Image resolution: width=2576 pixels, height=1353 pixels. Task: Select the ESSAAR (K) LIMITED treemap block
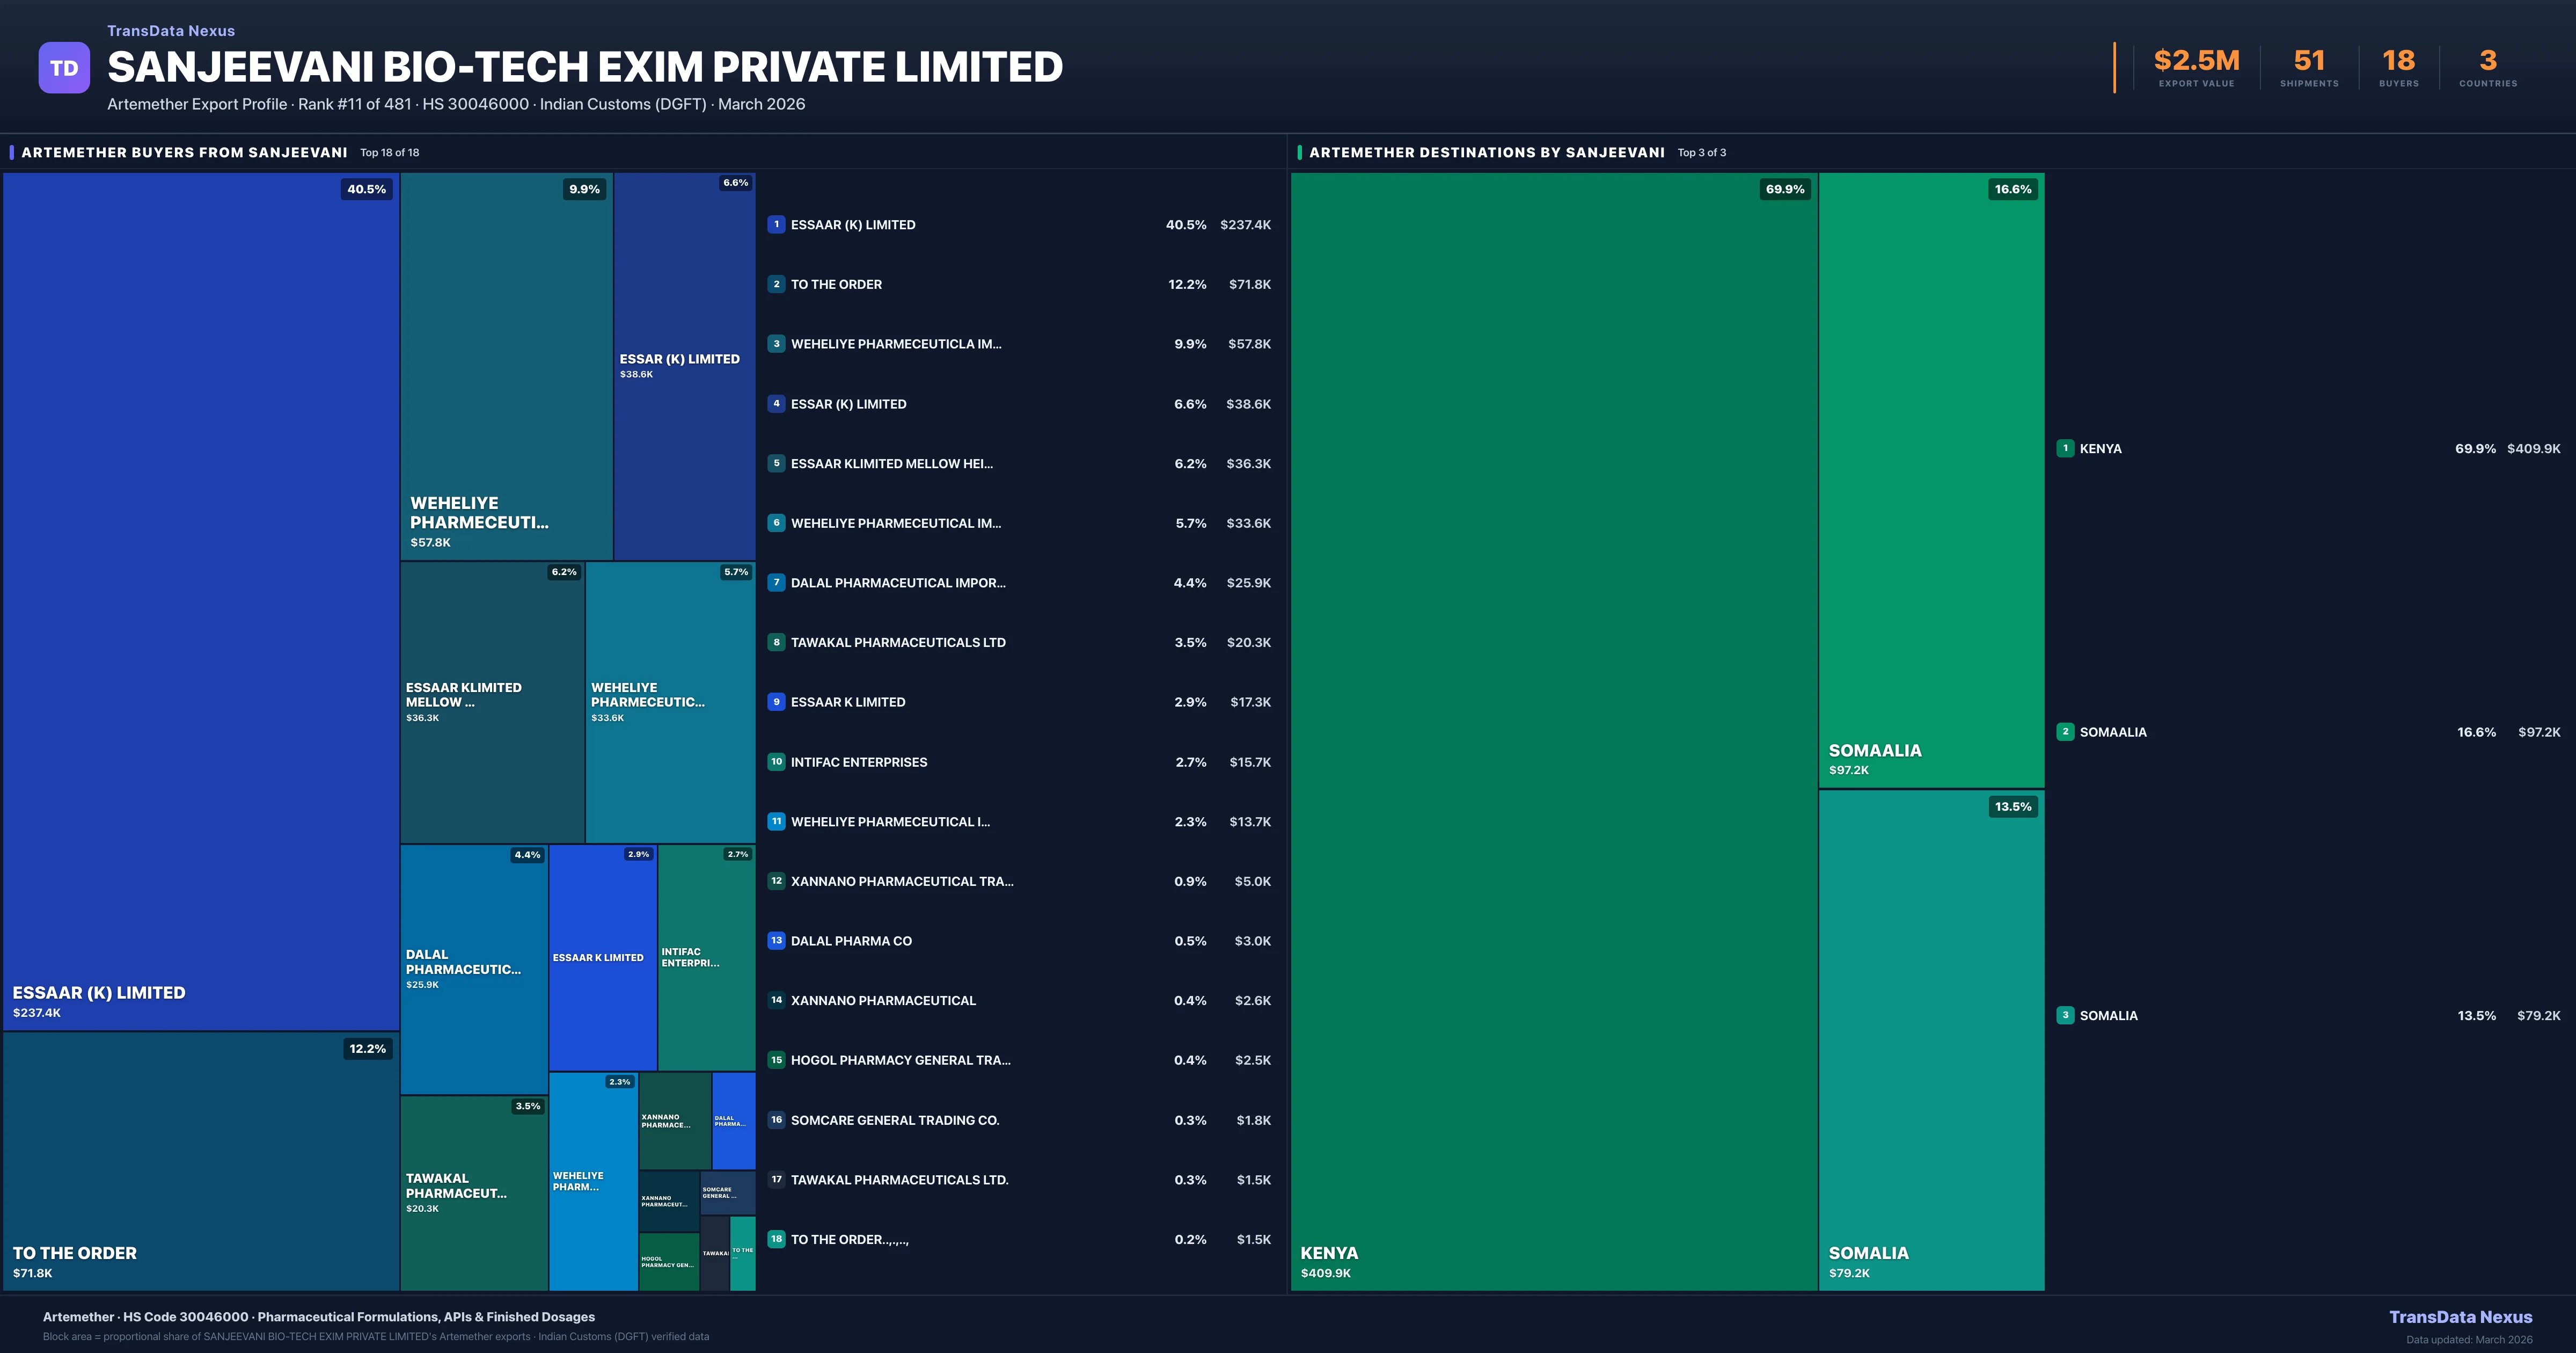(200, 600)
